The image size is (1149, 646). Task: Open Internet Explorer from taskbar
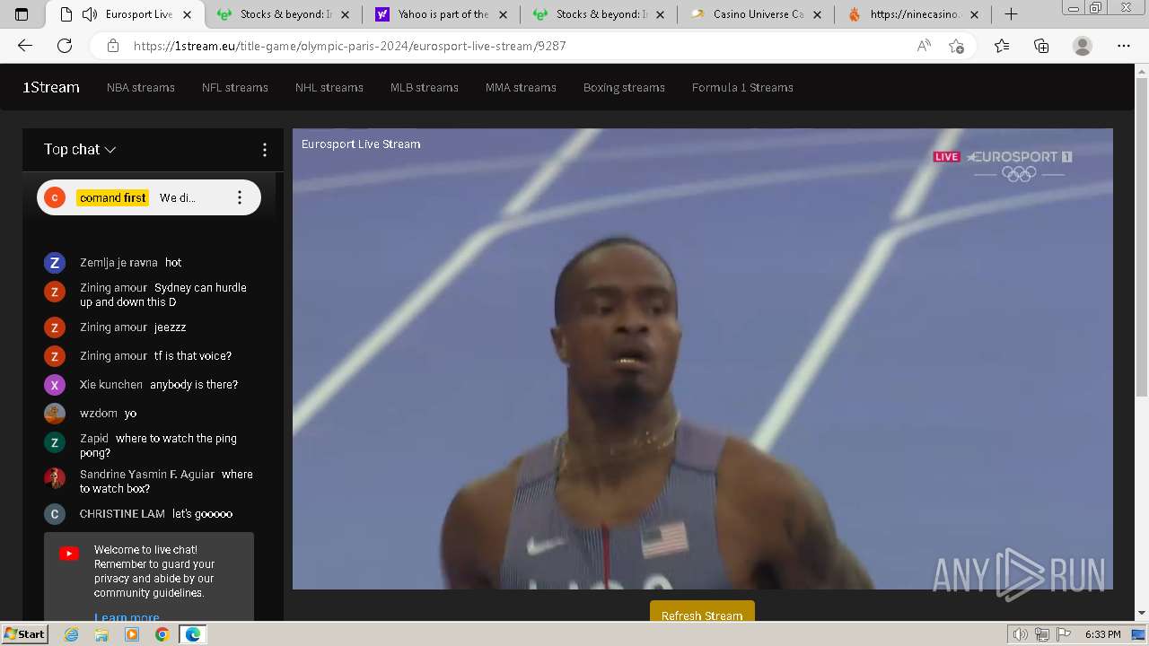(71, 634)
